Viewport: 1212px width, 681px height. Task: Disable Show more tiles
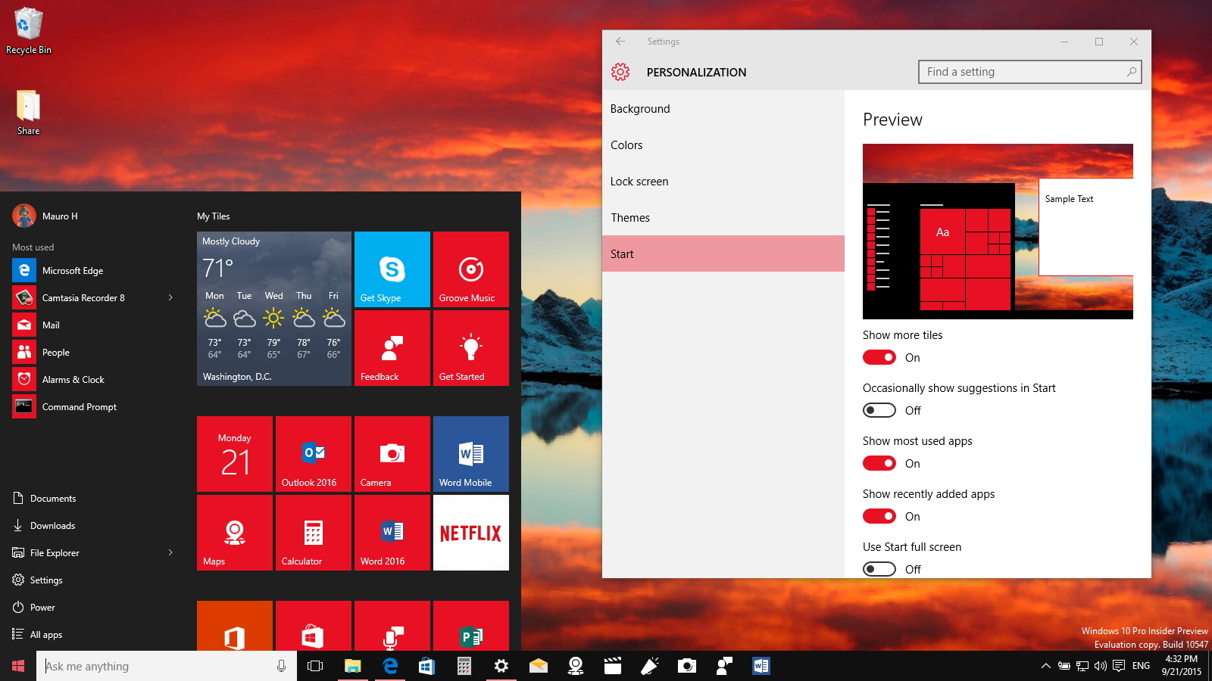pyautogui.click(x=879, y=357)
